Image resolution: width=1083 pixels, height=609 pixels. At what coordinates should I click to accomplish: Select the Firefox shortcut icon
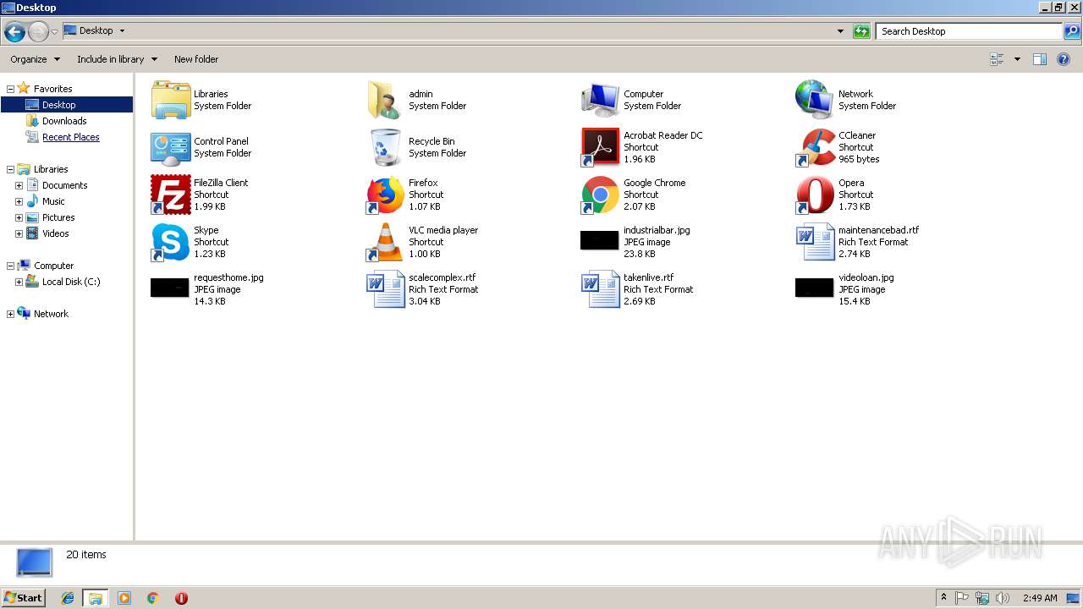[x=385, y=195]
